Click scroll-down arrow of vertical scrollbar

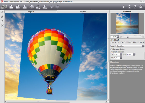click(x=108, y=100)
